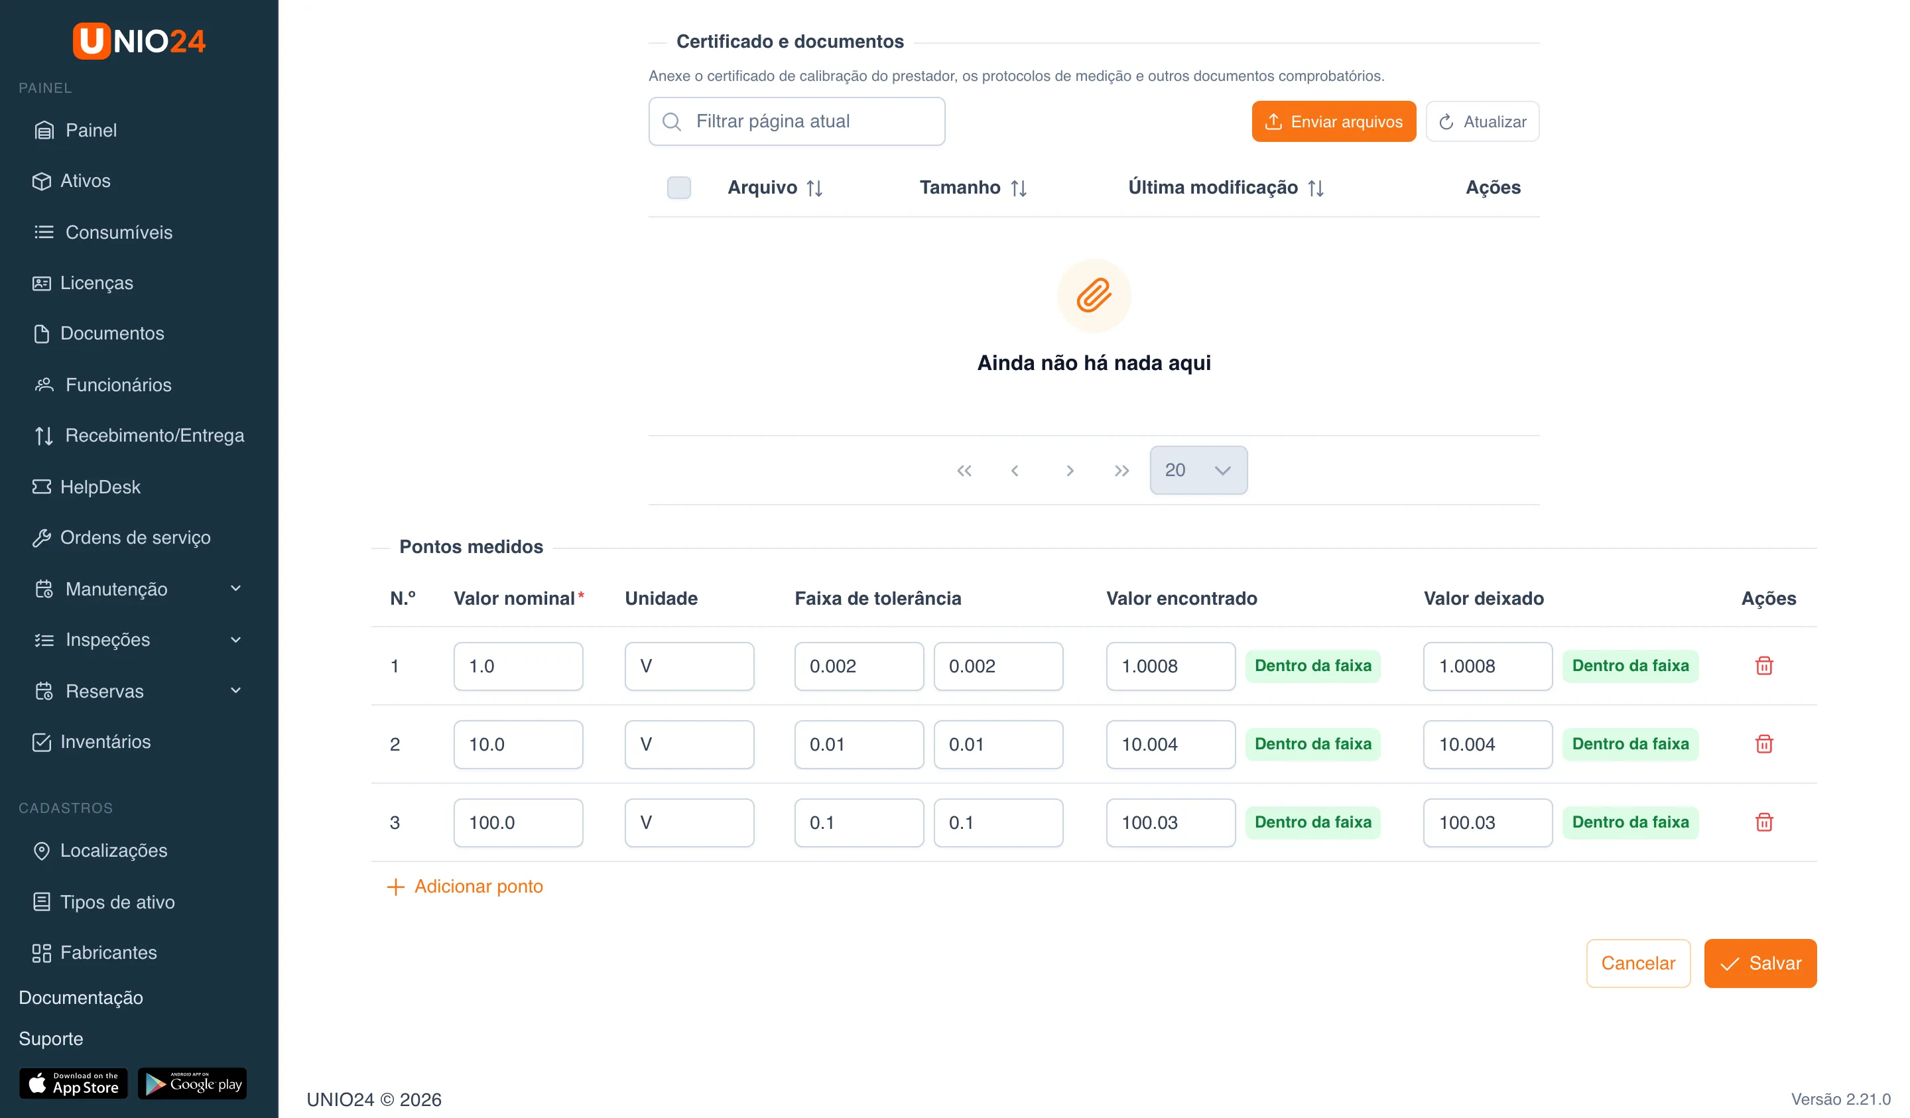1910x1118 pixels.
Task: Click Adicionar ponto link
Action: [x=465, y=886]
